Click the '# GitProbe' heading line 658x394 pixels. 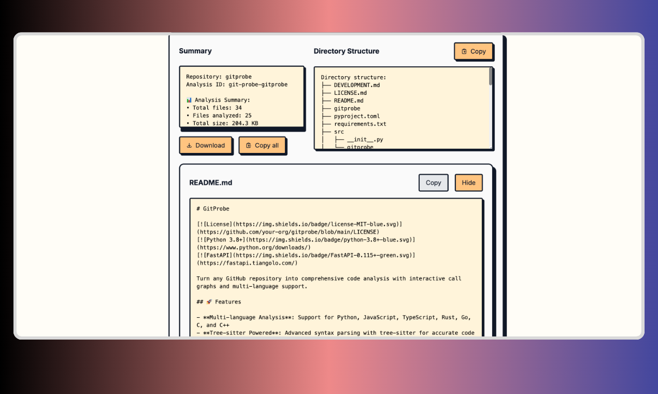tap(212, 209)
